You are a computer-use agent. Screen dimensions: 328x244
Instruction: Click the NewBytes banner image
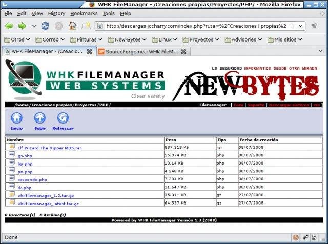click(x=246, y=84)
